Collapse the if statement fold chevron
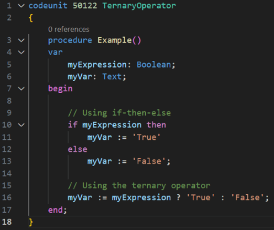The width and height of the screenshot is (274, 230). tap(21, 125)
